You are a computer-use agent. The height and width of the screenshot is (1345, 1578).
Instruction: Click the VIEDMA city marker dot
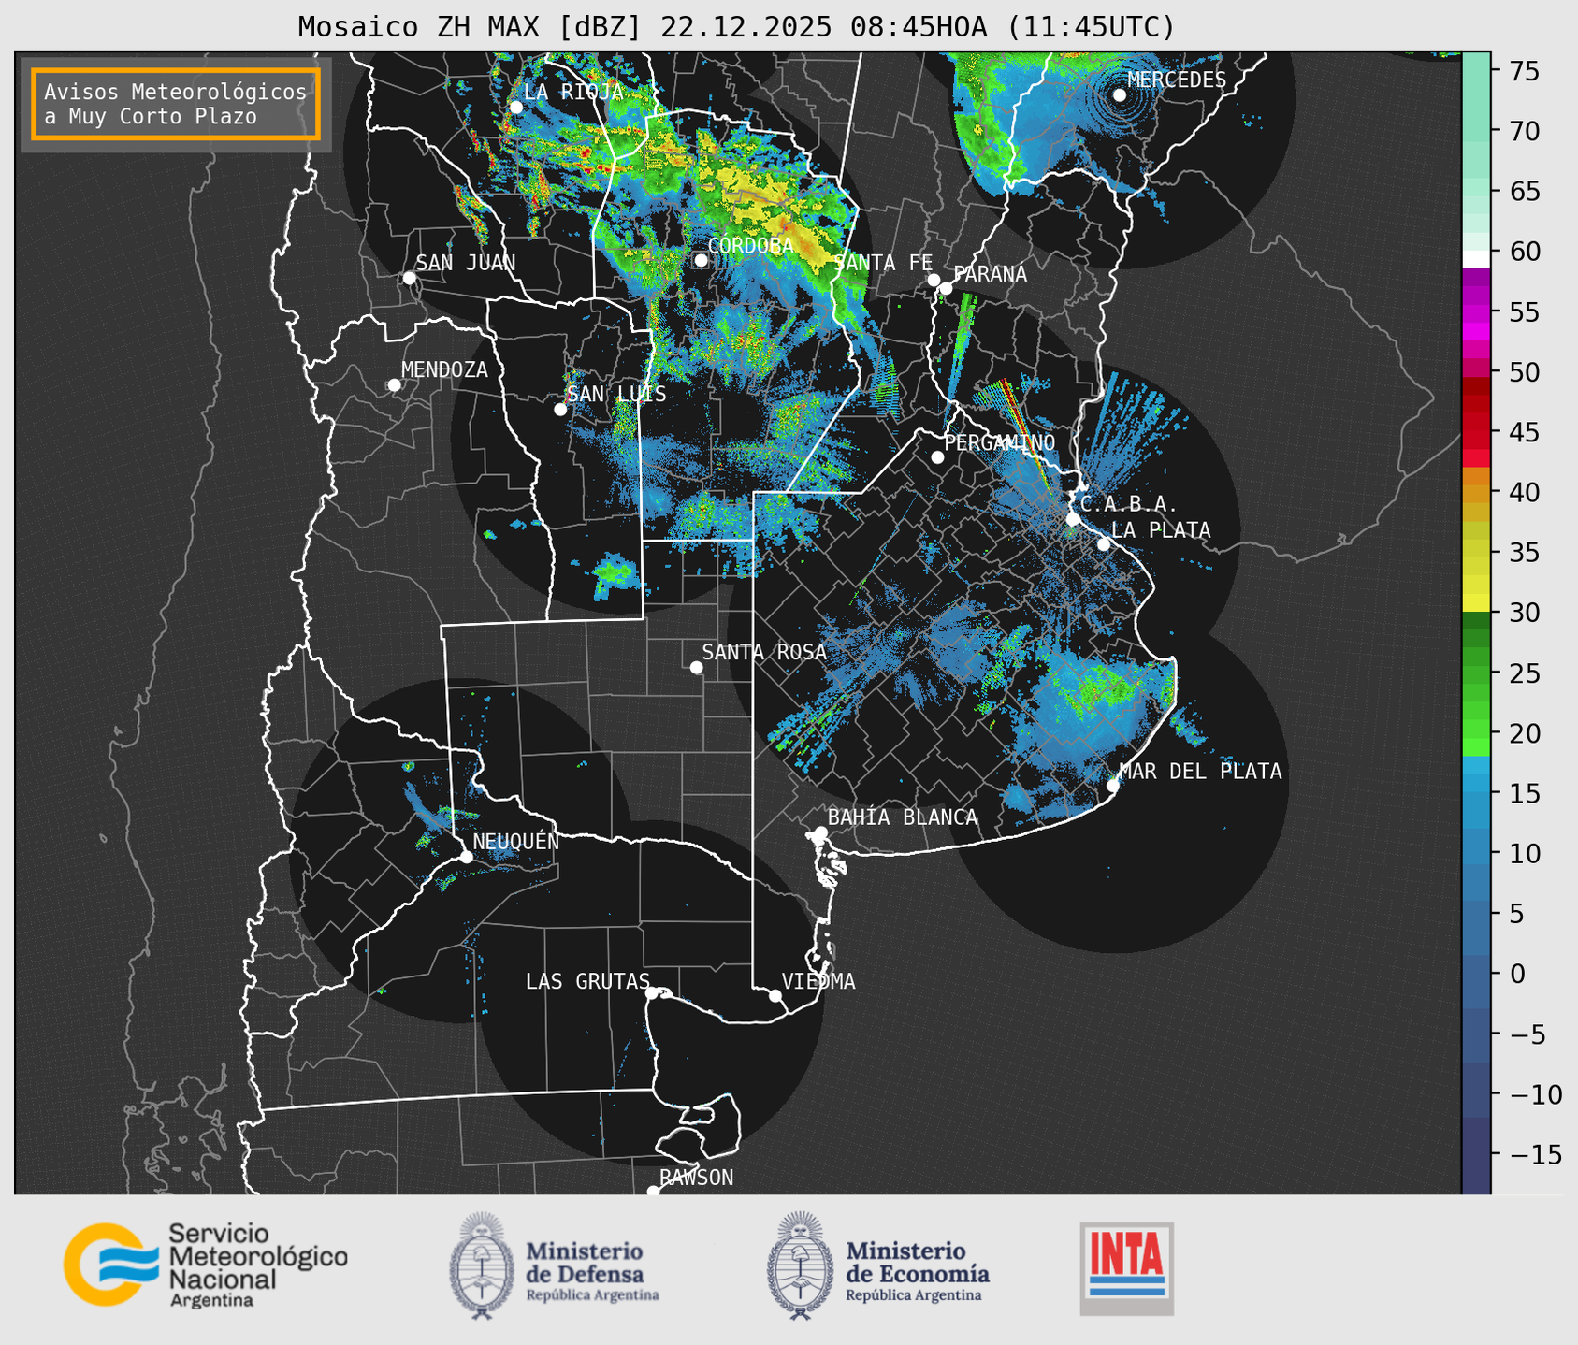click(x=775, y=995)
